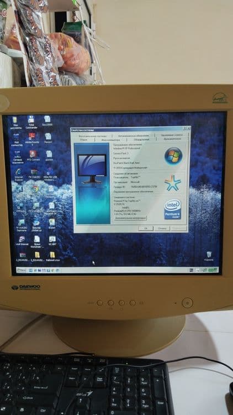Click the Start (Пуск) button on taskbar
Image resolution: width=233 pixels, height=415 pixels.
point(21,270)
